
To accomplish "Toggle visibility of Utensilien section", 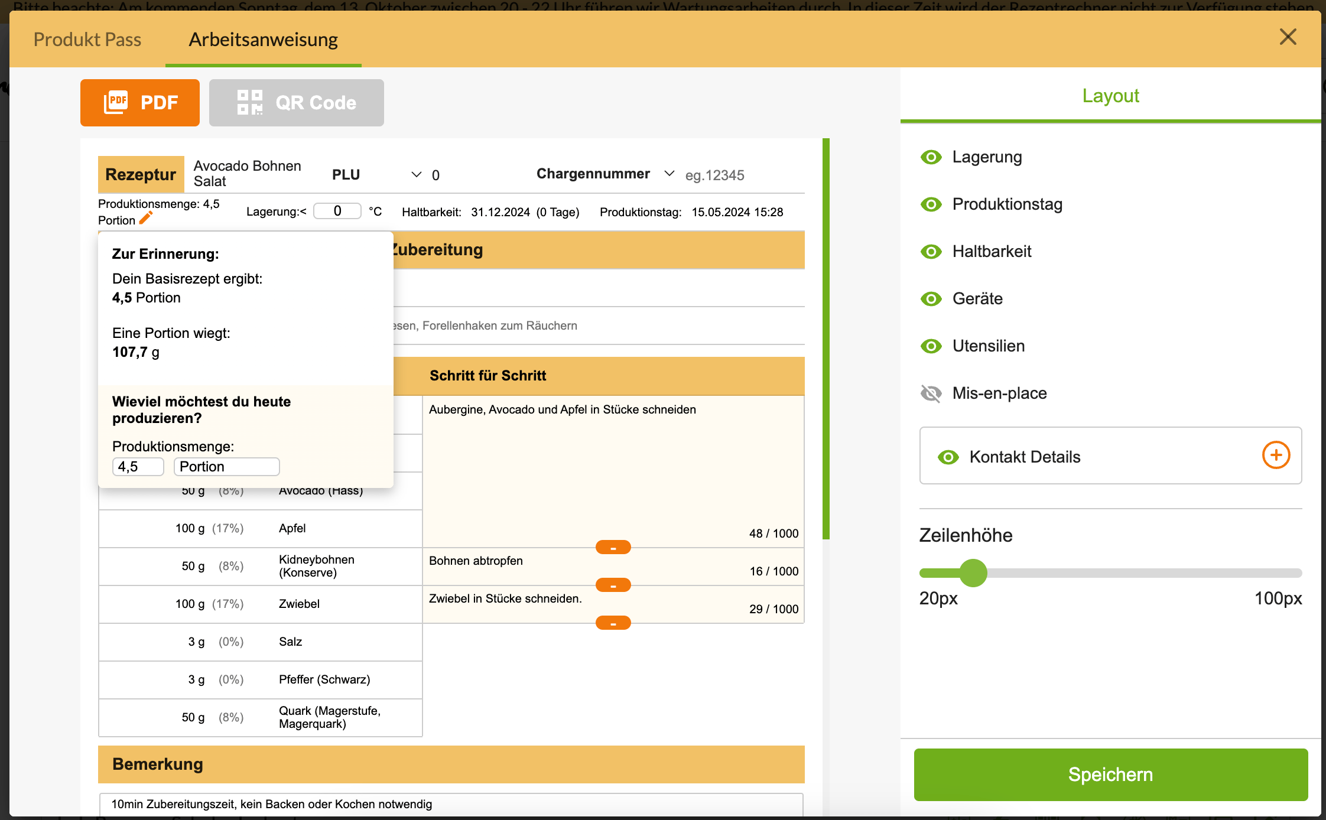I will tap(932, 346).
